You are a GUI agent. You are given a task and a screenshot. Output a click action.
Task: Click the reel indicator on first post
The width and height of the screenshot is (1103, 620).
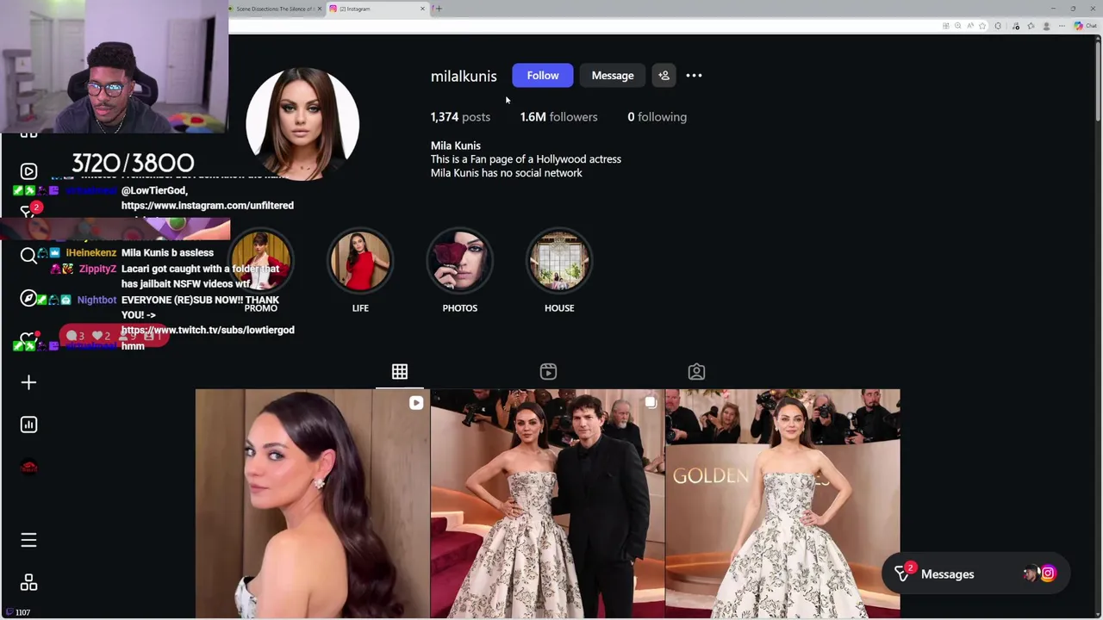pos(416,402)
